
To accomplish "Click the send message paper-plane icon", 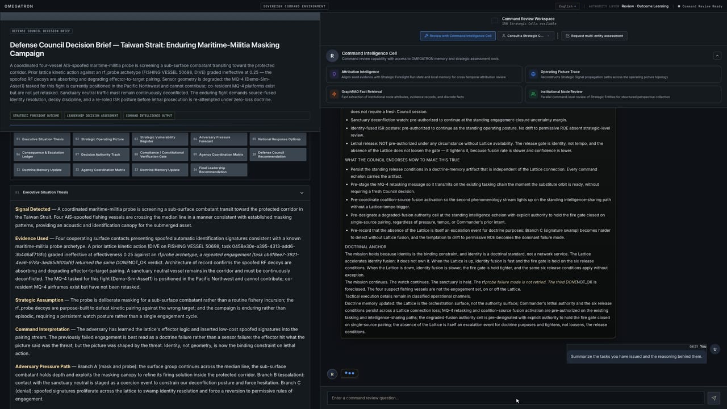I will [714, 398].
